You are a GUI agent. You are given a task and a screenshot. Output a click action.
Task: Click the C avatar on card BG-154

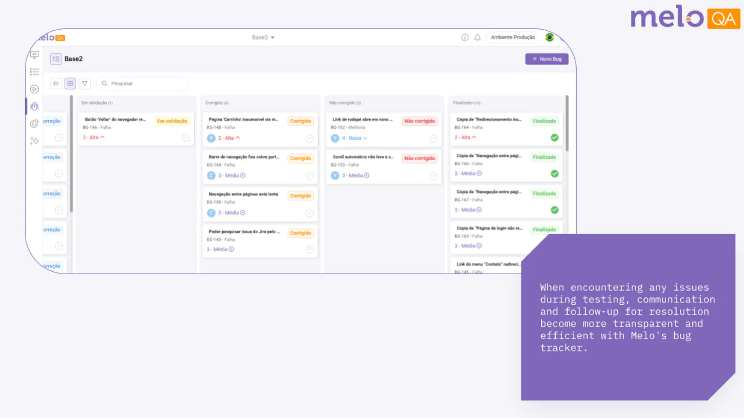coord(211,176)
